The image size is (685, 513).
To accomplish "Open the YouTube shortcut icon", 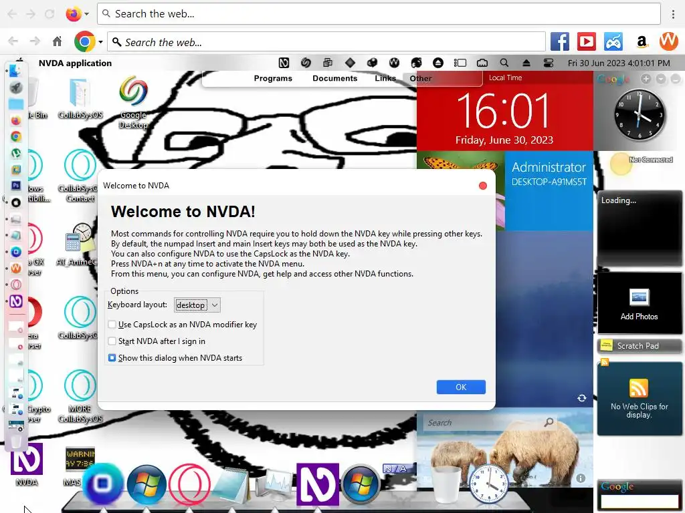I will (587, 42).
